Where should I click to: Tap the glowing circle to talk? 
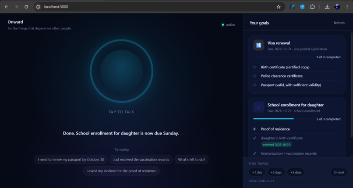tap(122, 71)
